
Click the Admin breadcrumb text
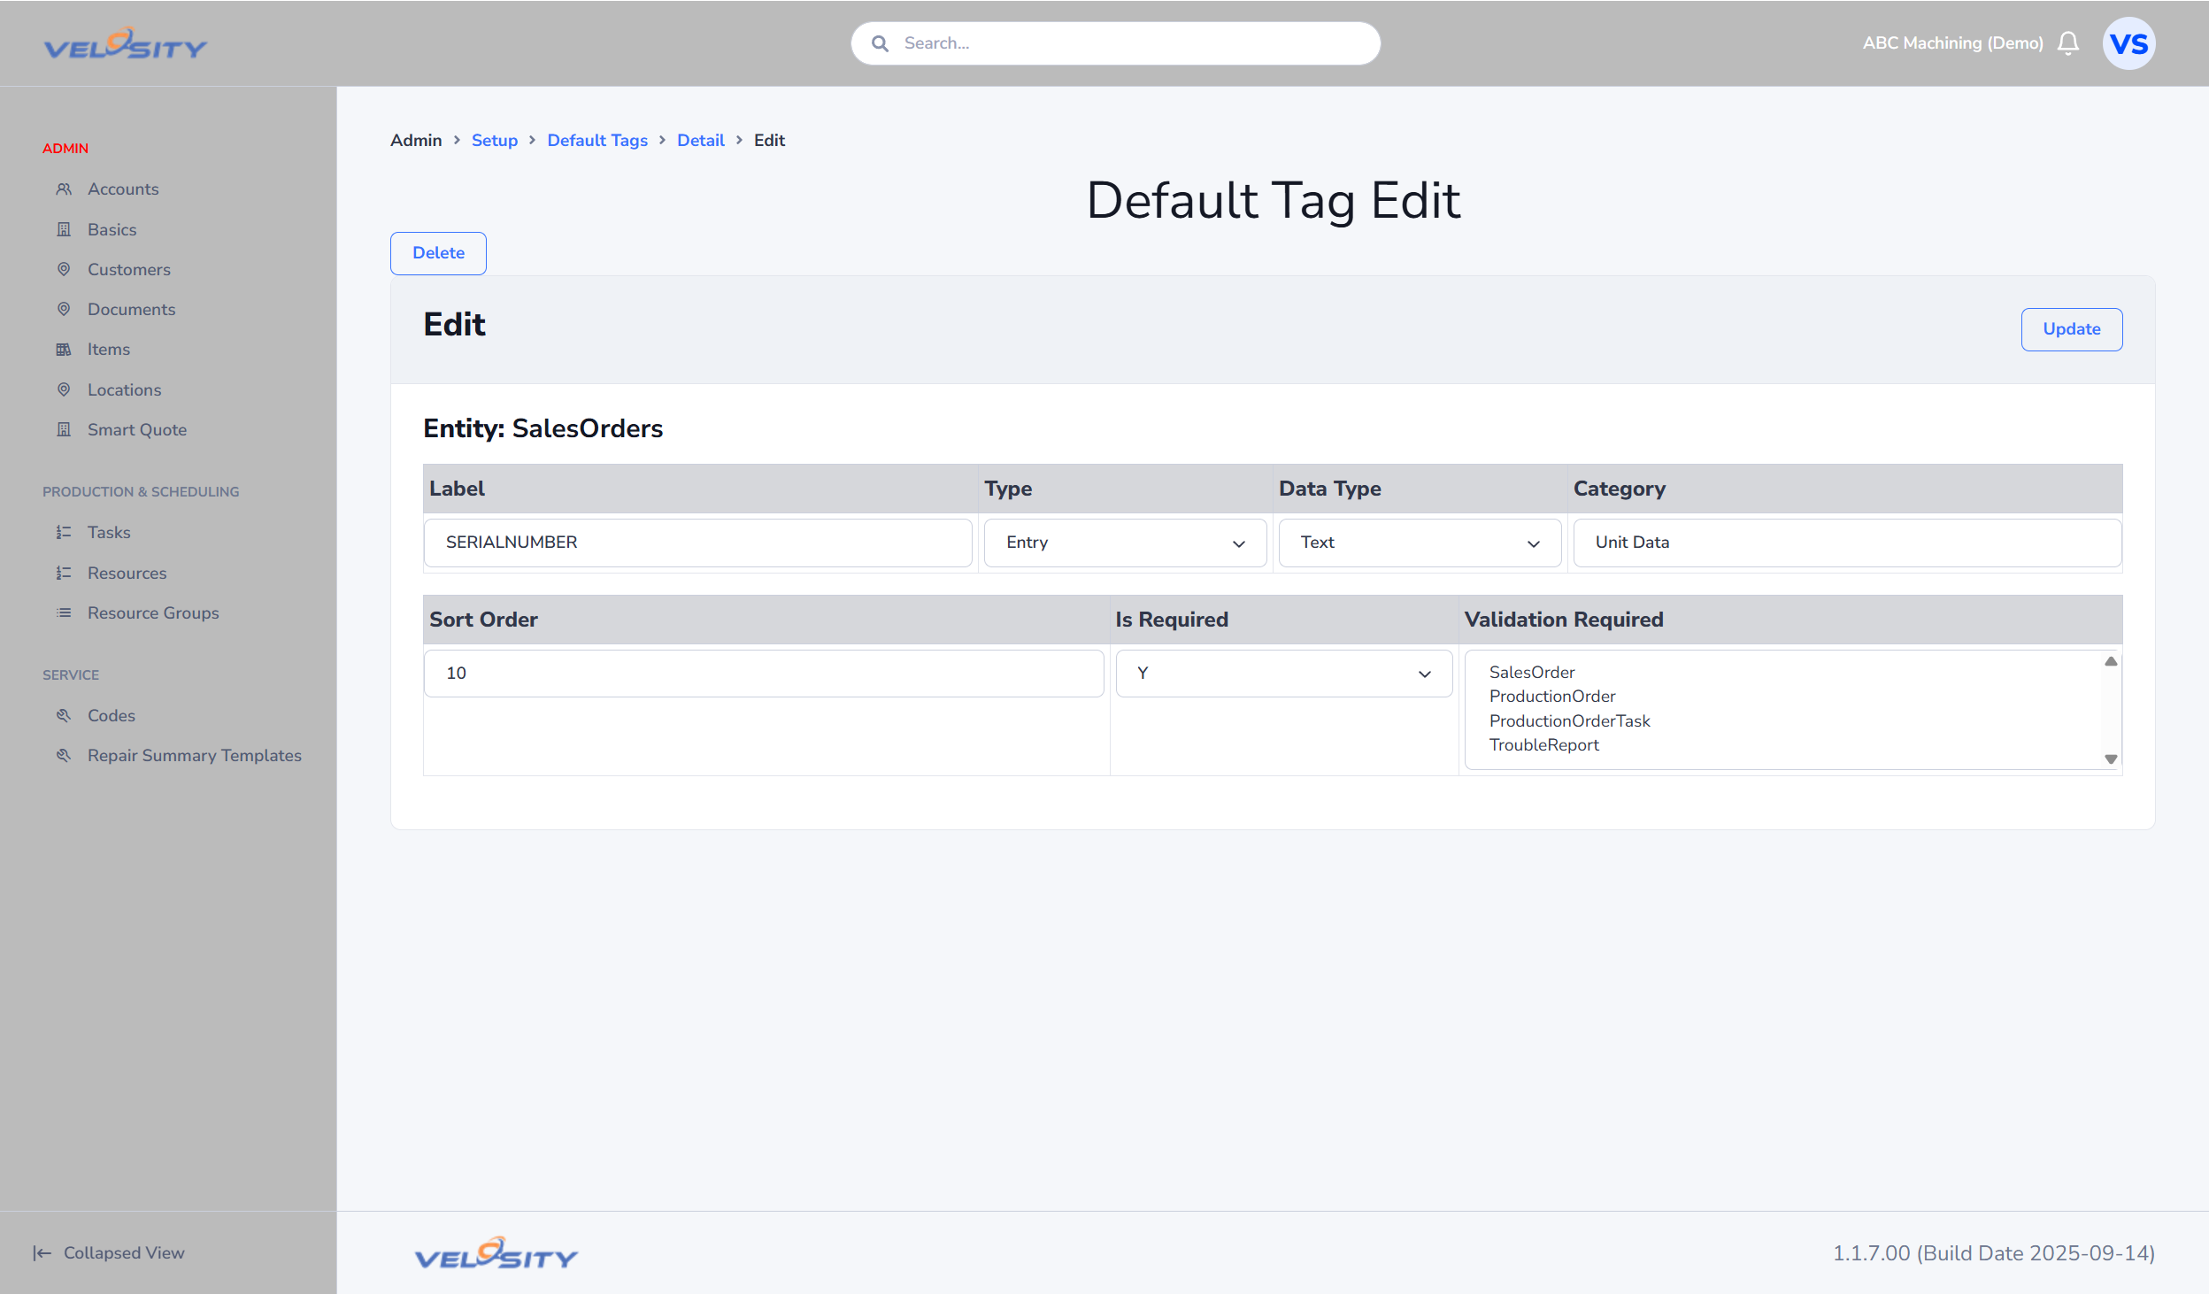[x=416, y=140]
